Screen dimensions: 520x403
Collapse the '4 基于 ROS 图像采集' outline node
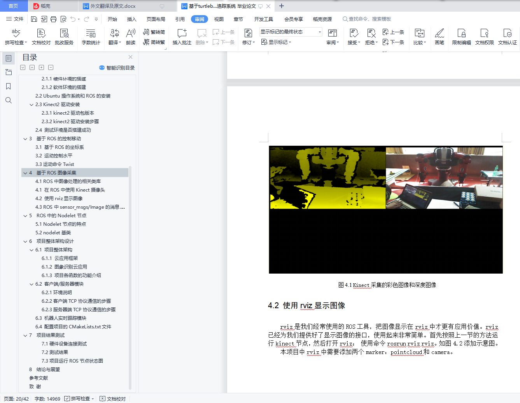click(25, 173)
